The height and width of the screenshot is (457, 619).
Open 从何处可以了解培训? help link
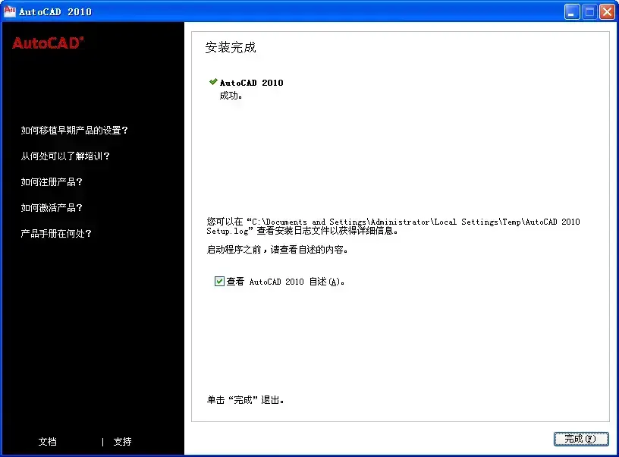click(x=65, y=156)
